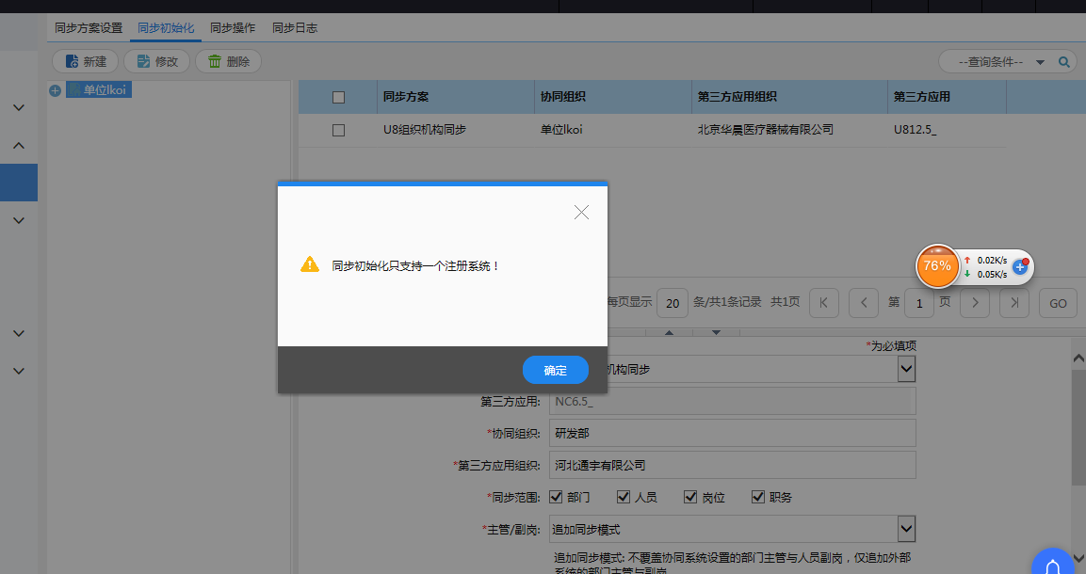Open the 同步操作 tab
The height and width of the screenshot is (574, 1086).
pos(233,27)
